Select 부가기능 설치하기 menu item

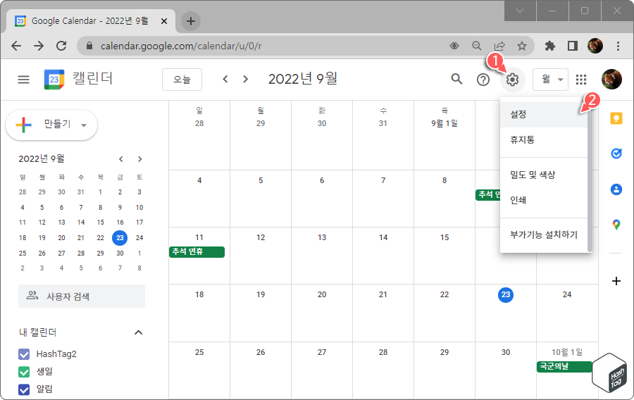click(543, 235)
